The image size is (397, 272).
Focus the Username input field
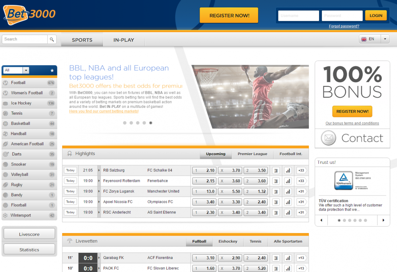pos(298,16)
